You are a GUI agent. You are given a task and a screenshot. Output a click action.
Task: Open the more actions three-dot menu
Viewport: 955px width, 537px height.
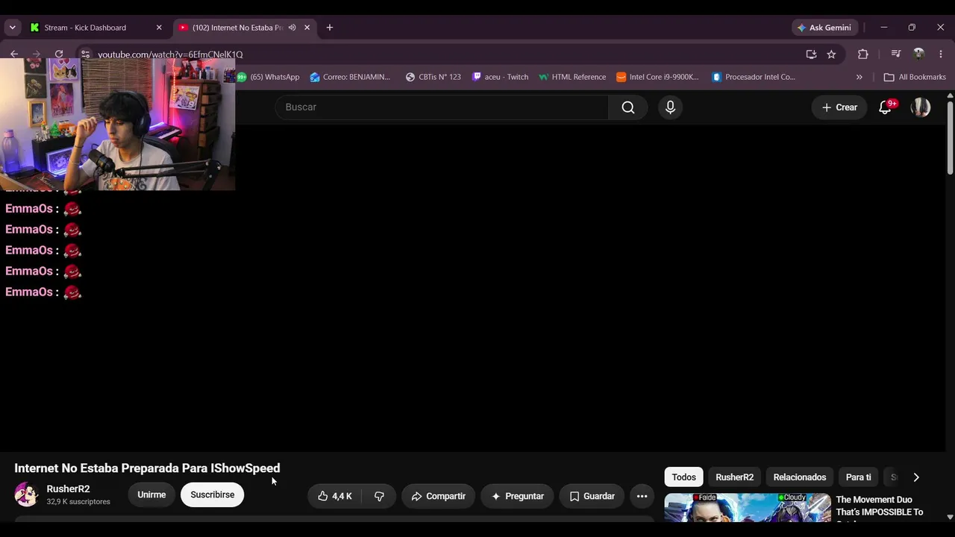(x=642, y=496)
